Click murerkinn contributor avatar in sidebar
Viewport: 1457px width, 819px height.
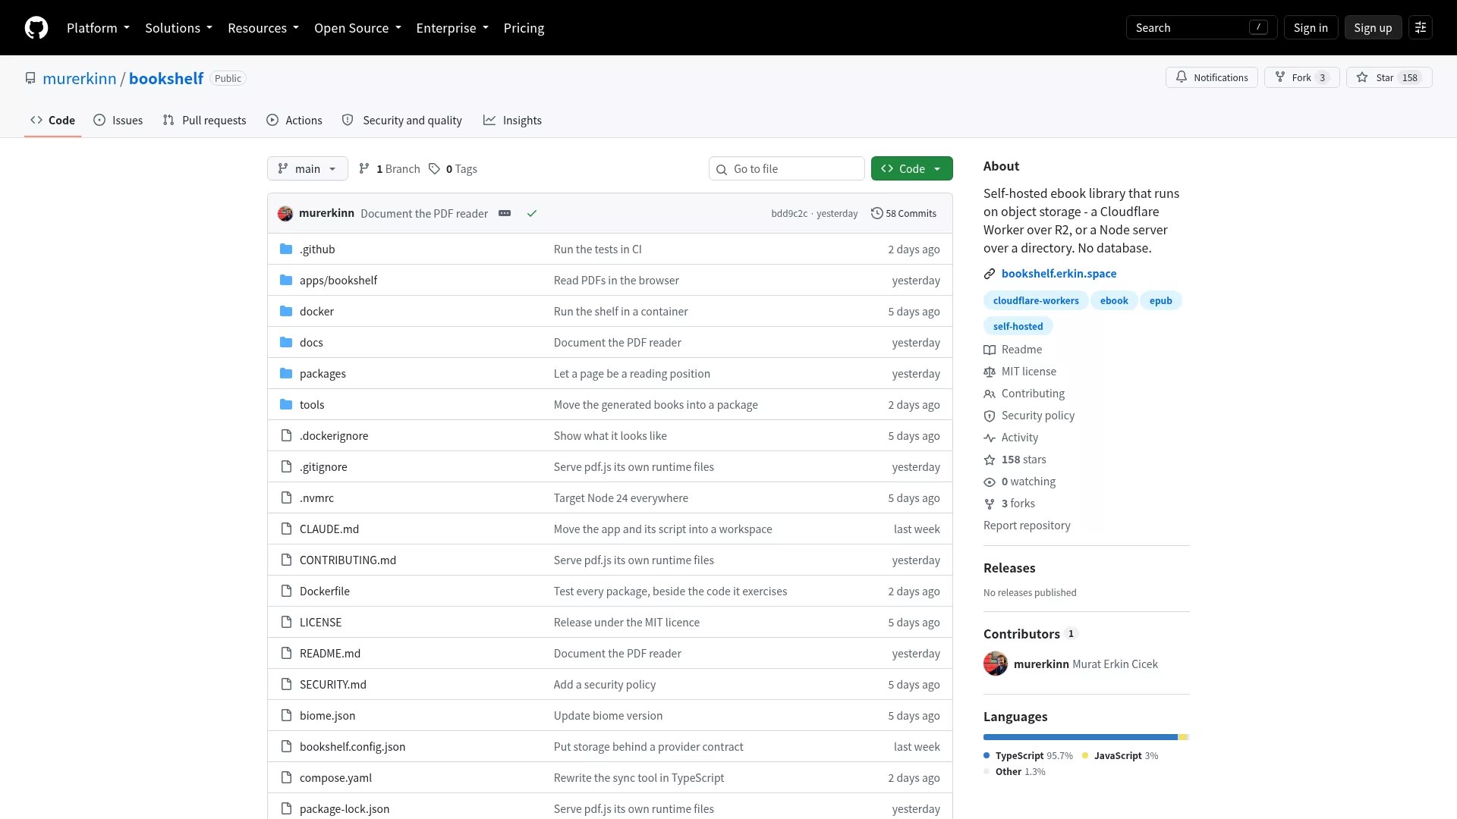tap(996, 664)
